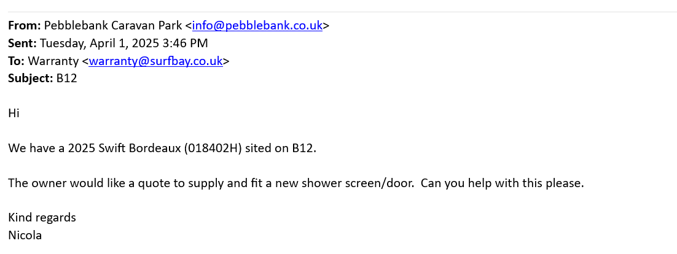Click the "Kind regards" closing line

tap(42, 218)
